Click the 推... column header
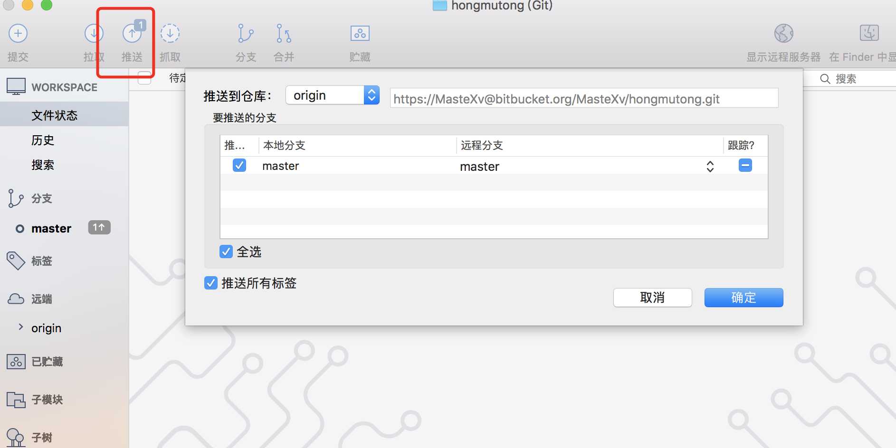The width and height of the screenshot is (896, 448). pyautogui.click(x=239, y=145)
